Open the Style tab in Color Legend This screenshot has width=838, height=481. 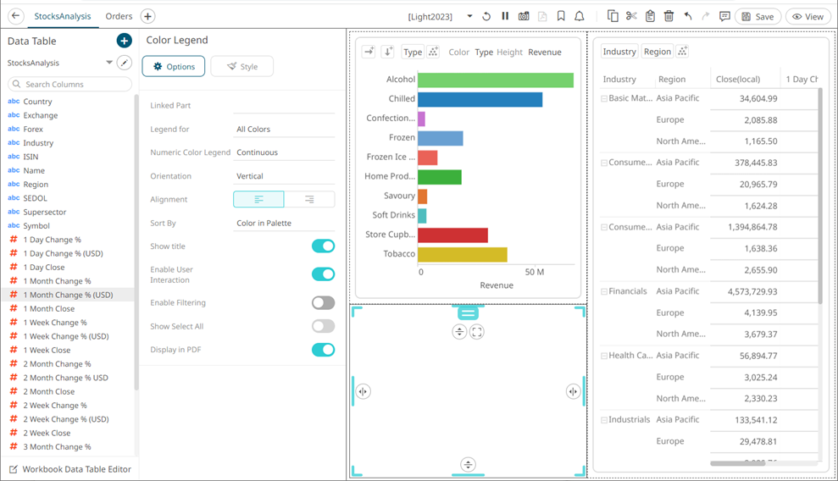click(x=242, y=66)
